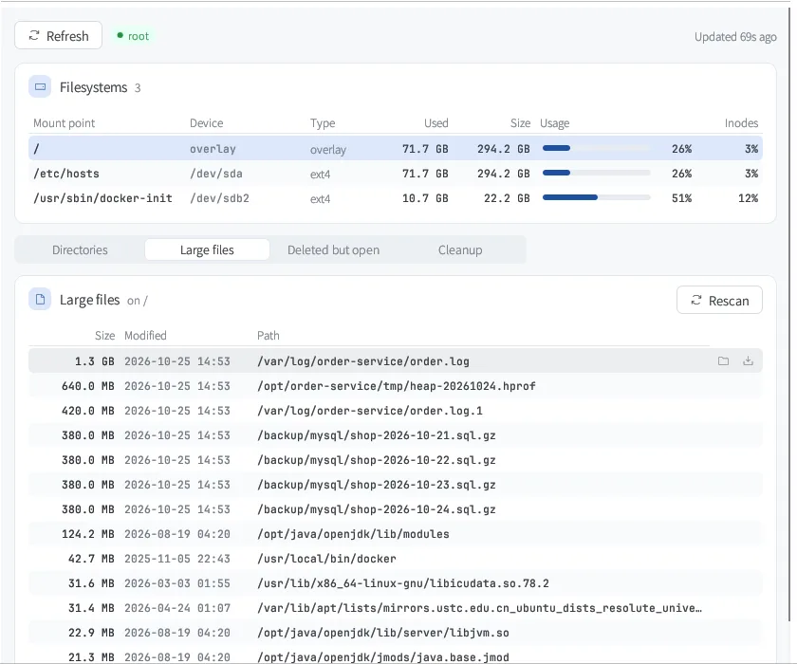Select shop-2026-10-22.sql.gz backup row
This screenshot has height=664, width=797.
coord(396,460)
